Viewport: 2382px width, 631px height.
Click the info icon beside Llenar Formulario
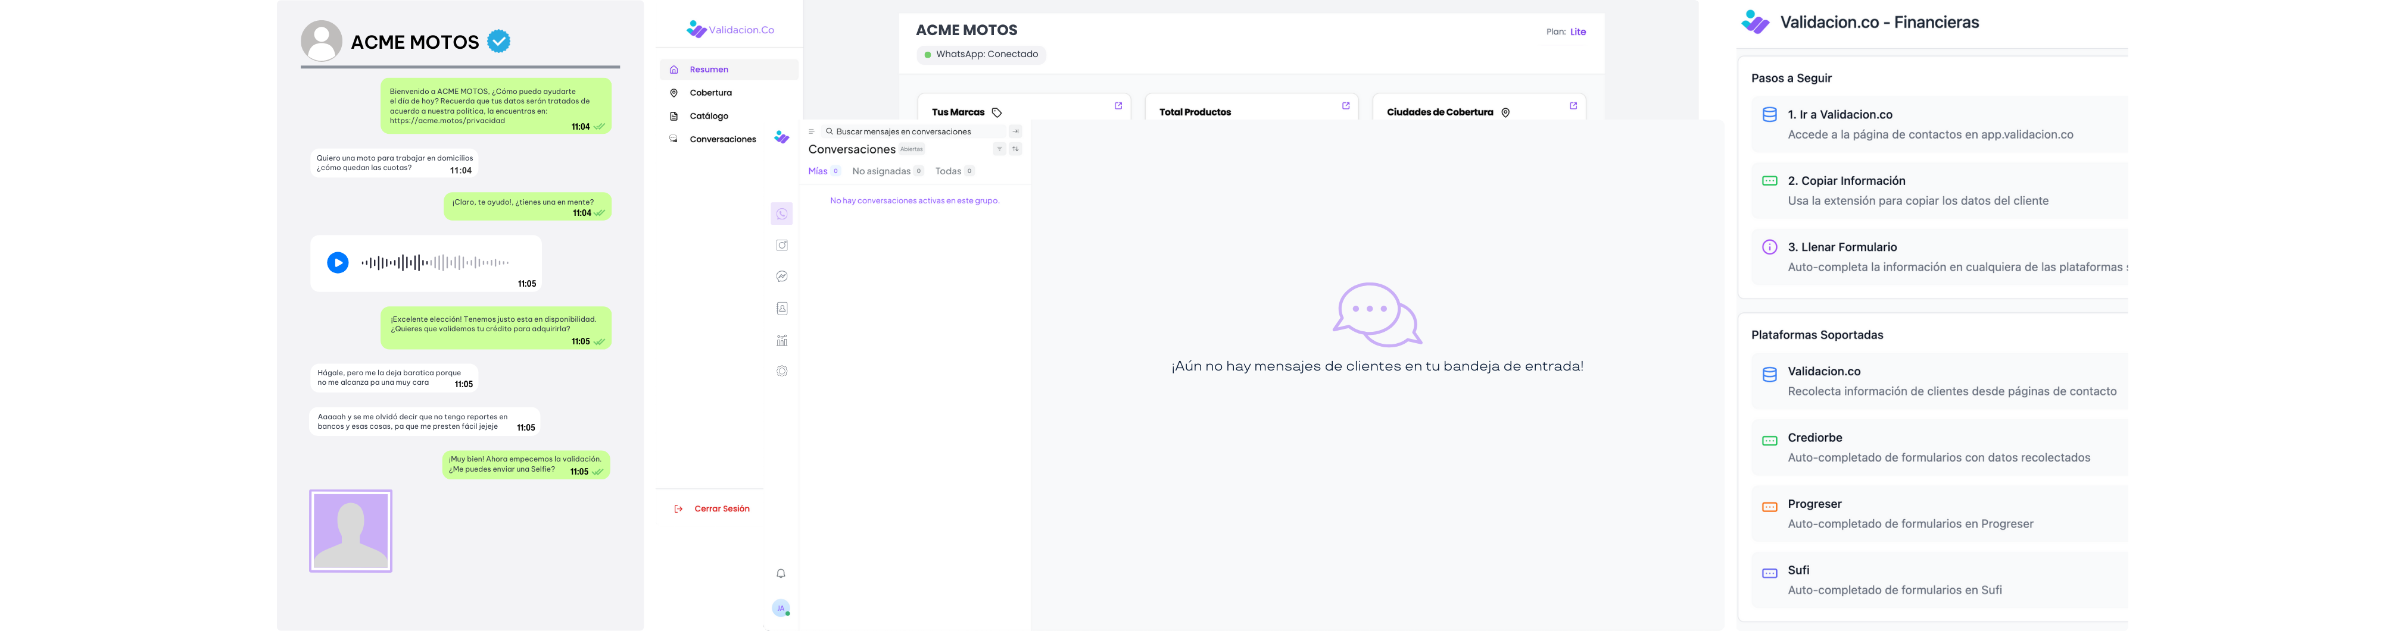(x=1769, y=247)
